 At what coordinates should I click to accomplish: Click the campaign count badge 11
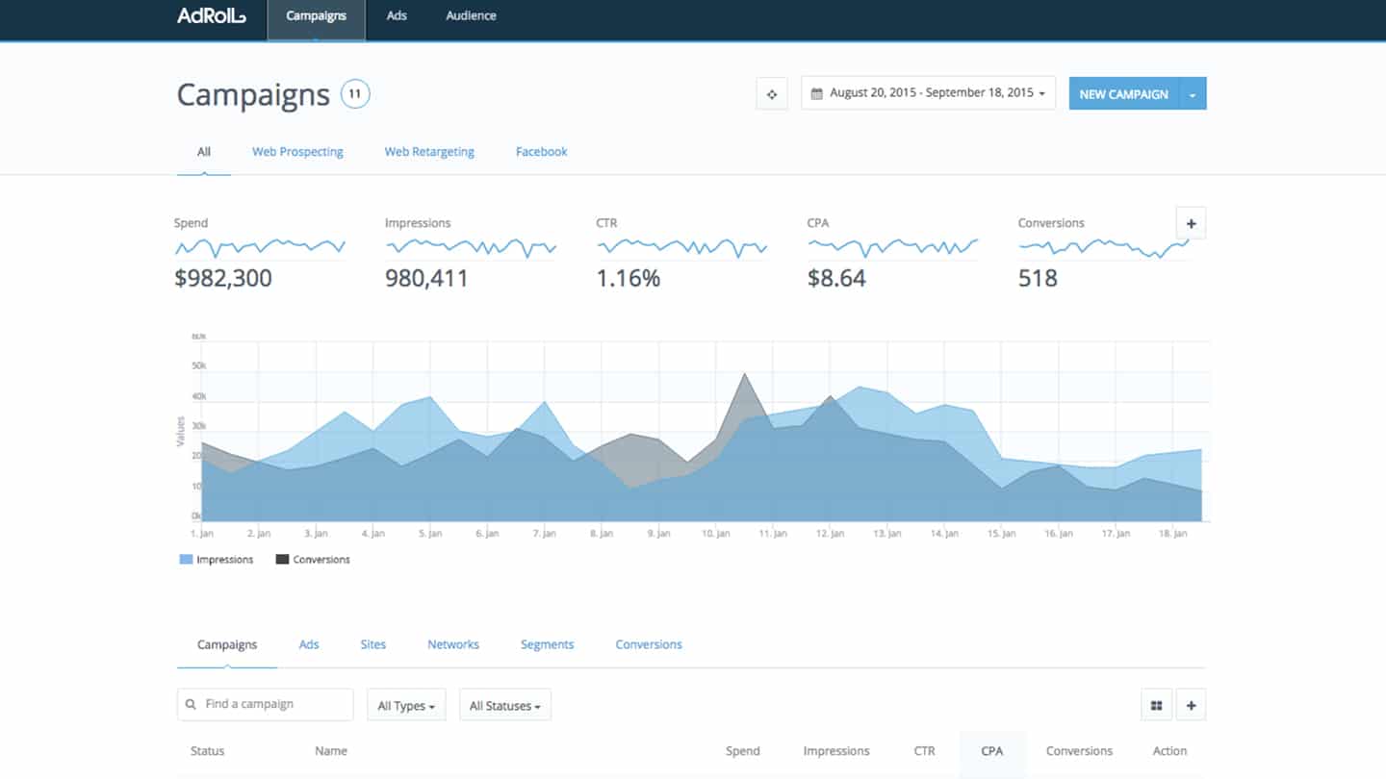[x=355, y=94]
